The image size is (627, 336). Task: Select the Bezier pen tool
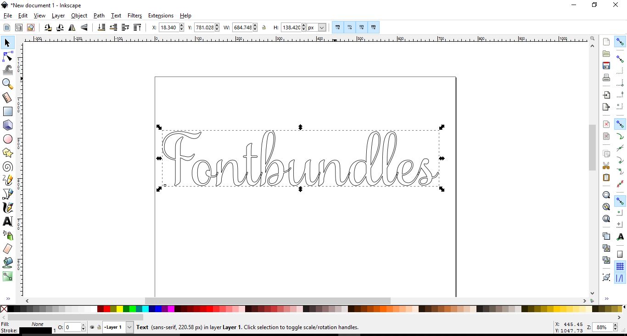[x=7, y=194]
